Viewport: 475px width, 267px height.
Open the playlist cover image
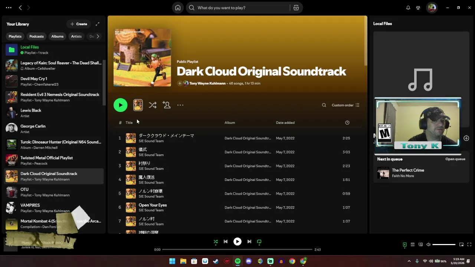point(142,58)
